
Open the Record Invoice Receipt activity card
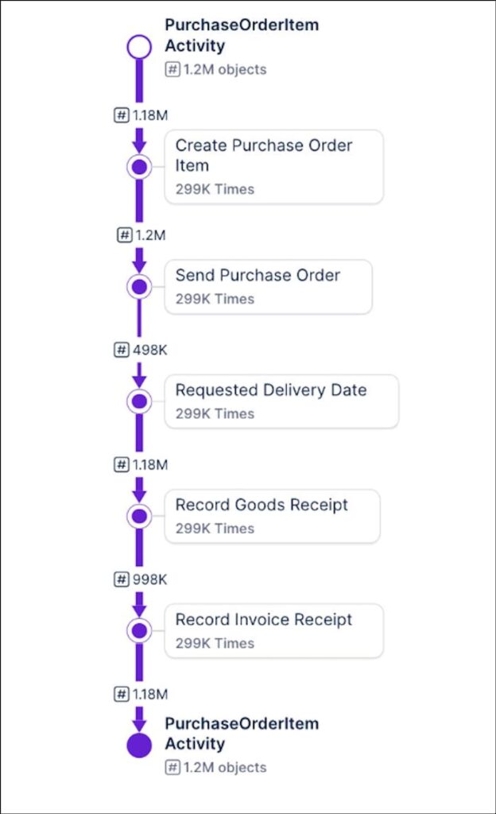click(x=273, y=630)
